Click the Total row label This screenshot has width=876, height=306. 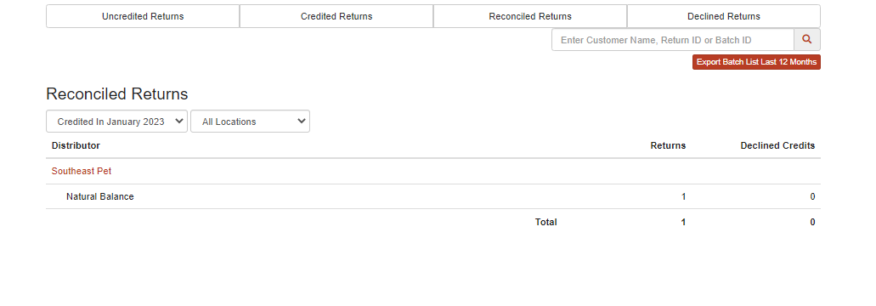point(545,222)
